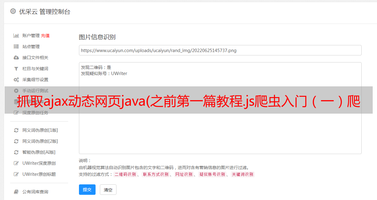Submit the form with 提交 button
The height and width of the screenshot is (200, 377).
87,190
